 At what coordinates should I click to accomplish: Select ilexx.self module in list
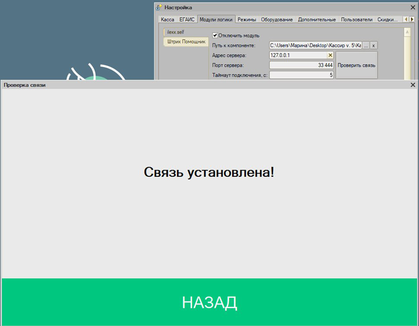click(x=186, y=32)
